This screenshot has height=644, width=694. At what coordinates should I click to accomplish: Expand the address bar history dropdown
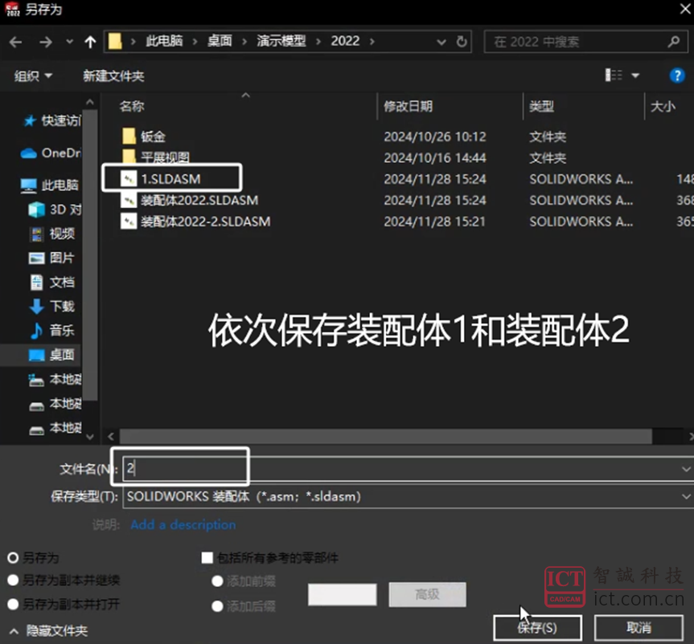point(441,42)
